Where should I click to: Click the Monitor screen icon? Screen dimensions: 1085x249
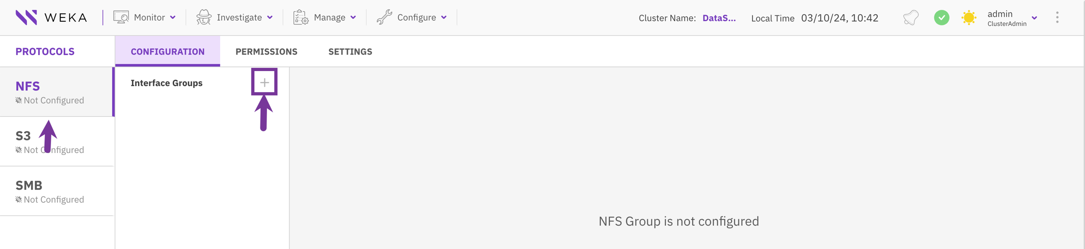[x=121, y=17]
